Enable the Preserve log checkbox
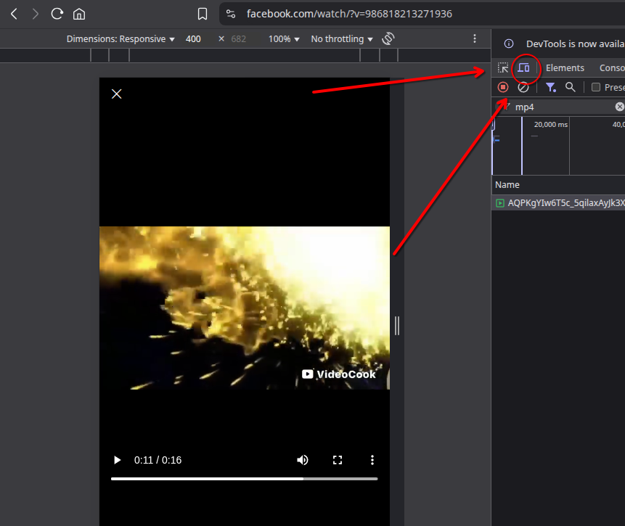 pos(596,87)
